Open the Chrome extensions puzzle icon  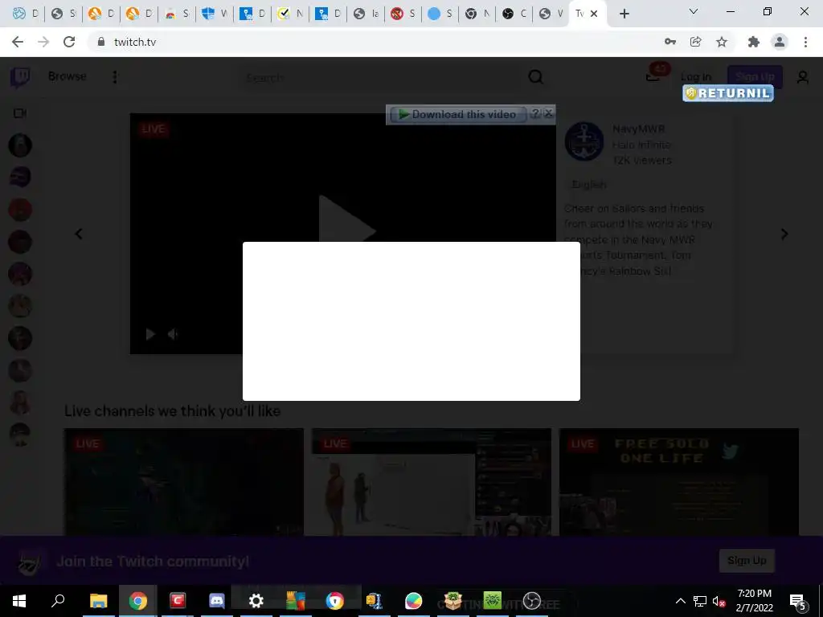(x=754, y=42)
